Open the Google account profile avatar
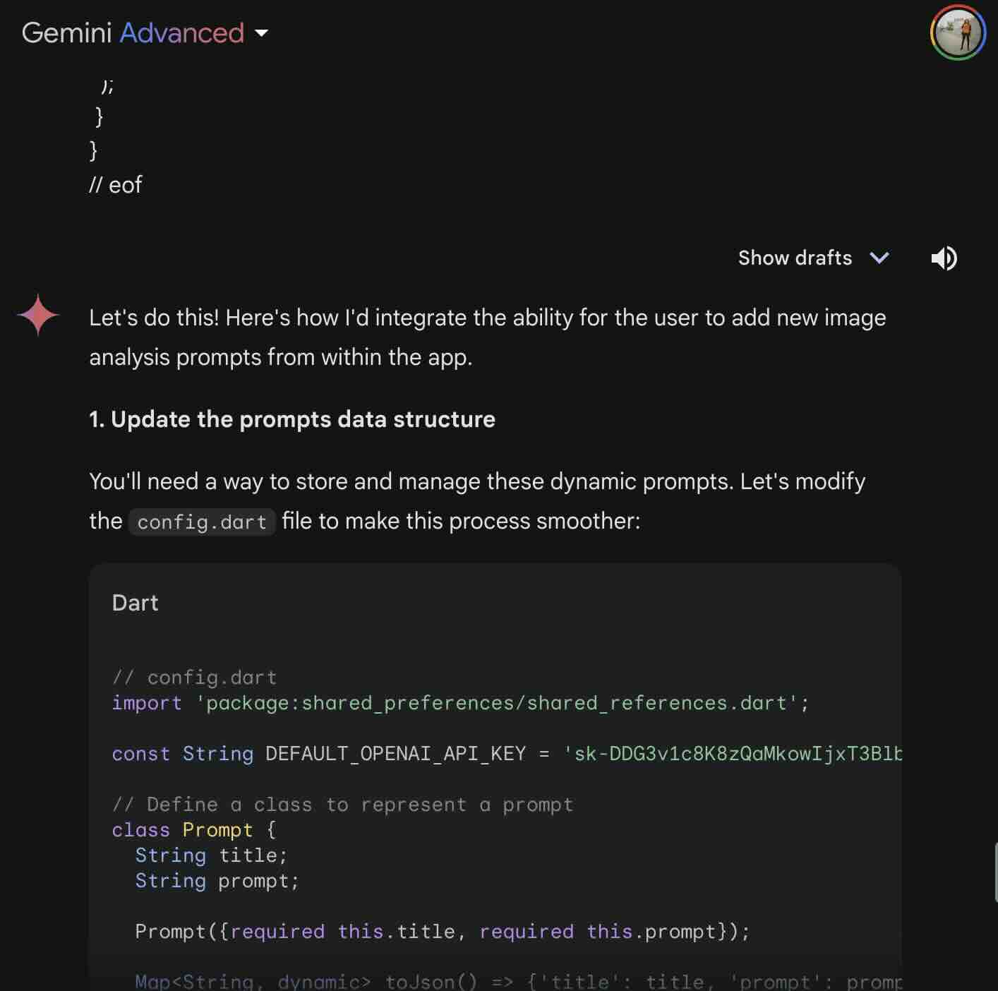The height and width of the screenshot is (991, 998). [958, 32]
